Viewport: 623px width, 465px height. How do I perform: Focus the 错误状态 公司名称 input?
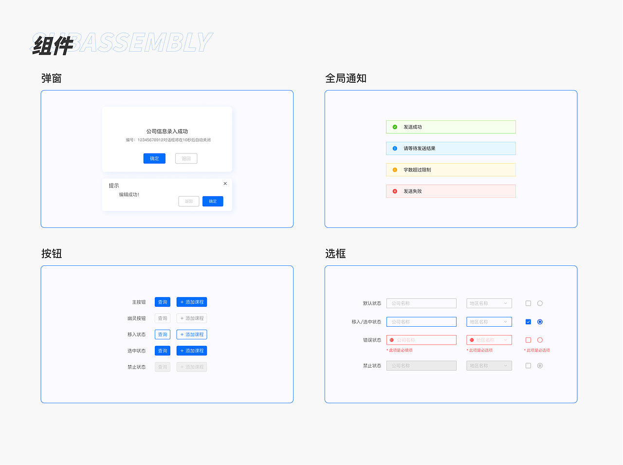click(421, 340)
